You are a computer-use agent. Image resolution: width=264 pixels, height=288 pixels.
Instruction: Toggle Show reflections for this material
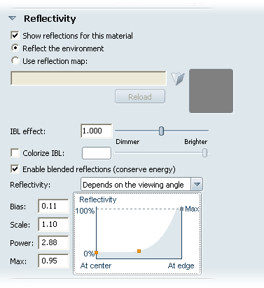[15, 36]
